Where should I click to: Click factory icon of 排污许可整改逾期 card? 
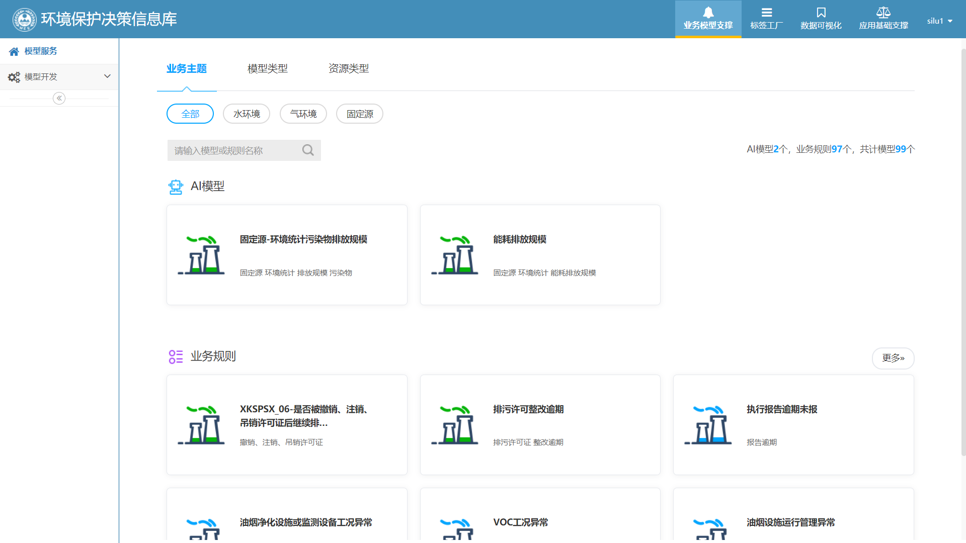click(x=455, y=425)
